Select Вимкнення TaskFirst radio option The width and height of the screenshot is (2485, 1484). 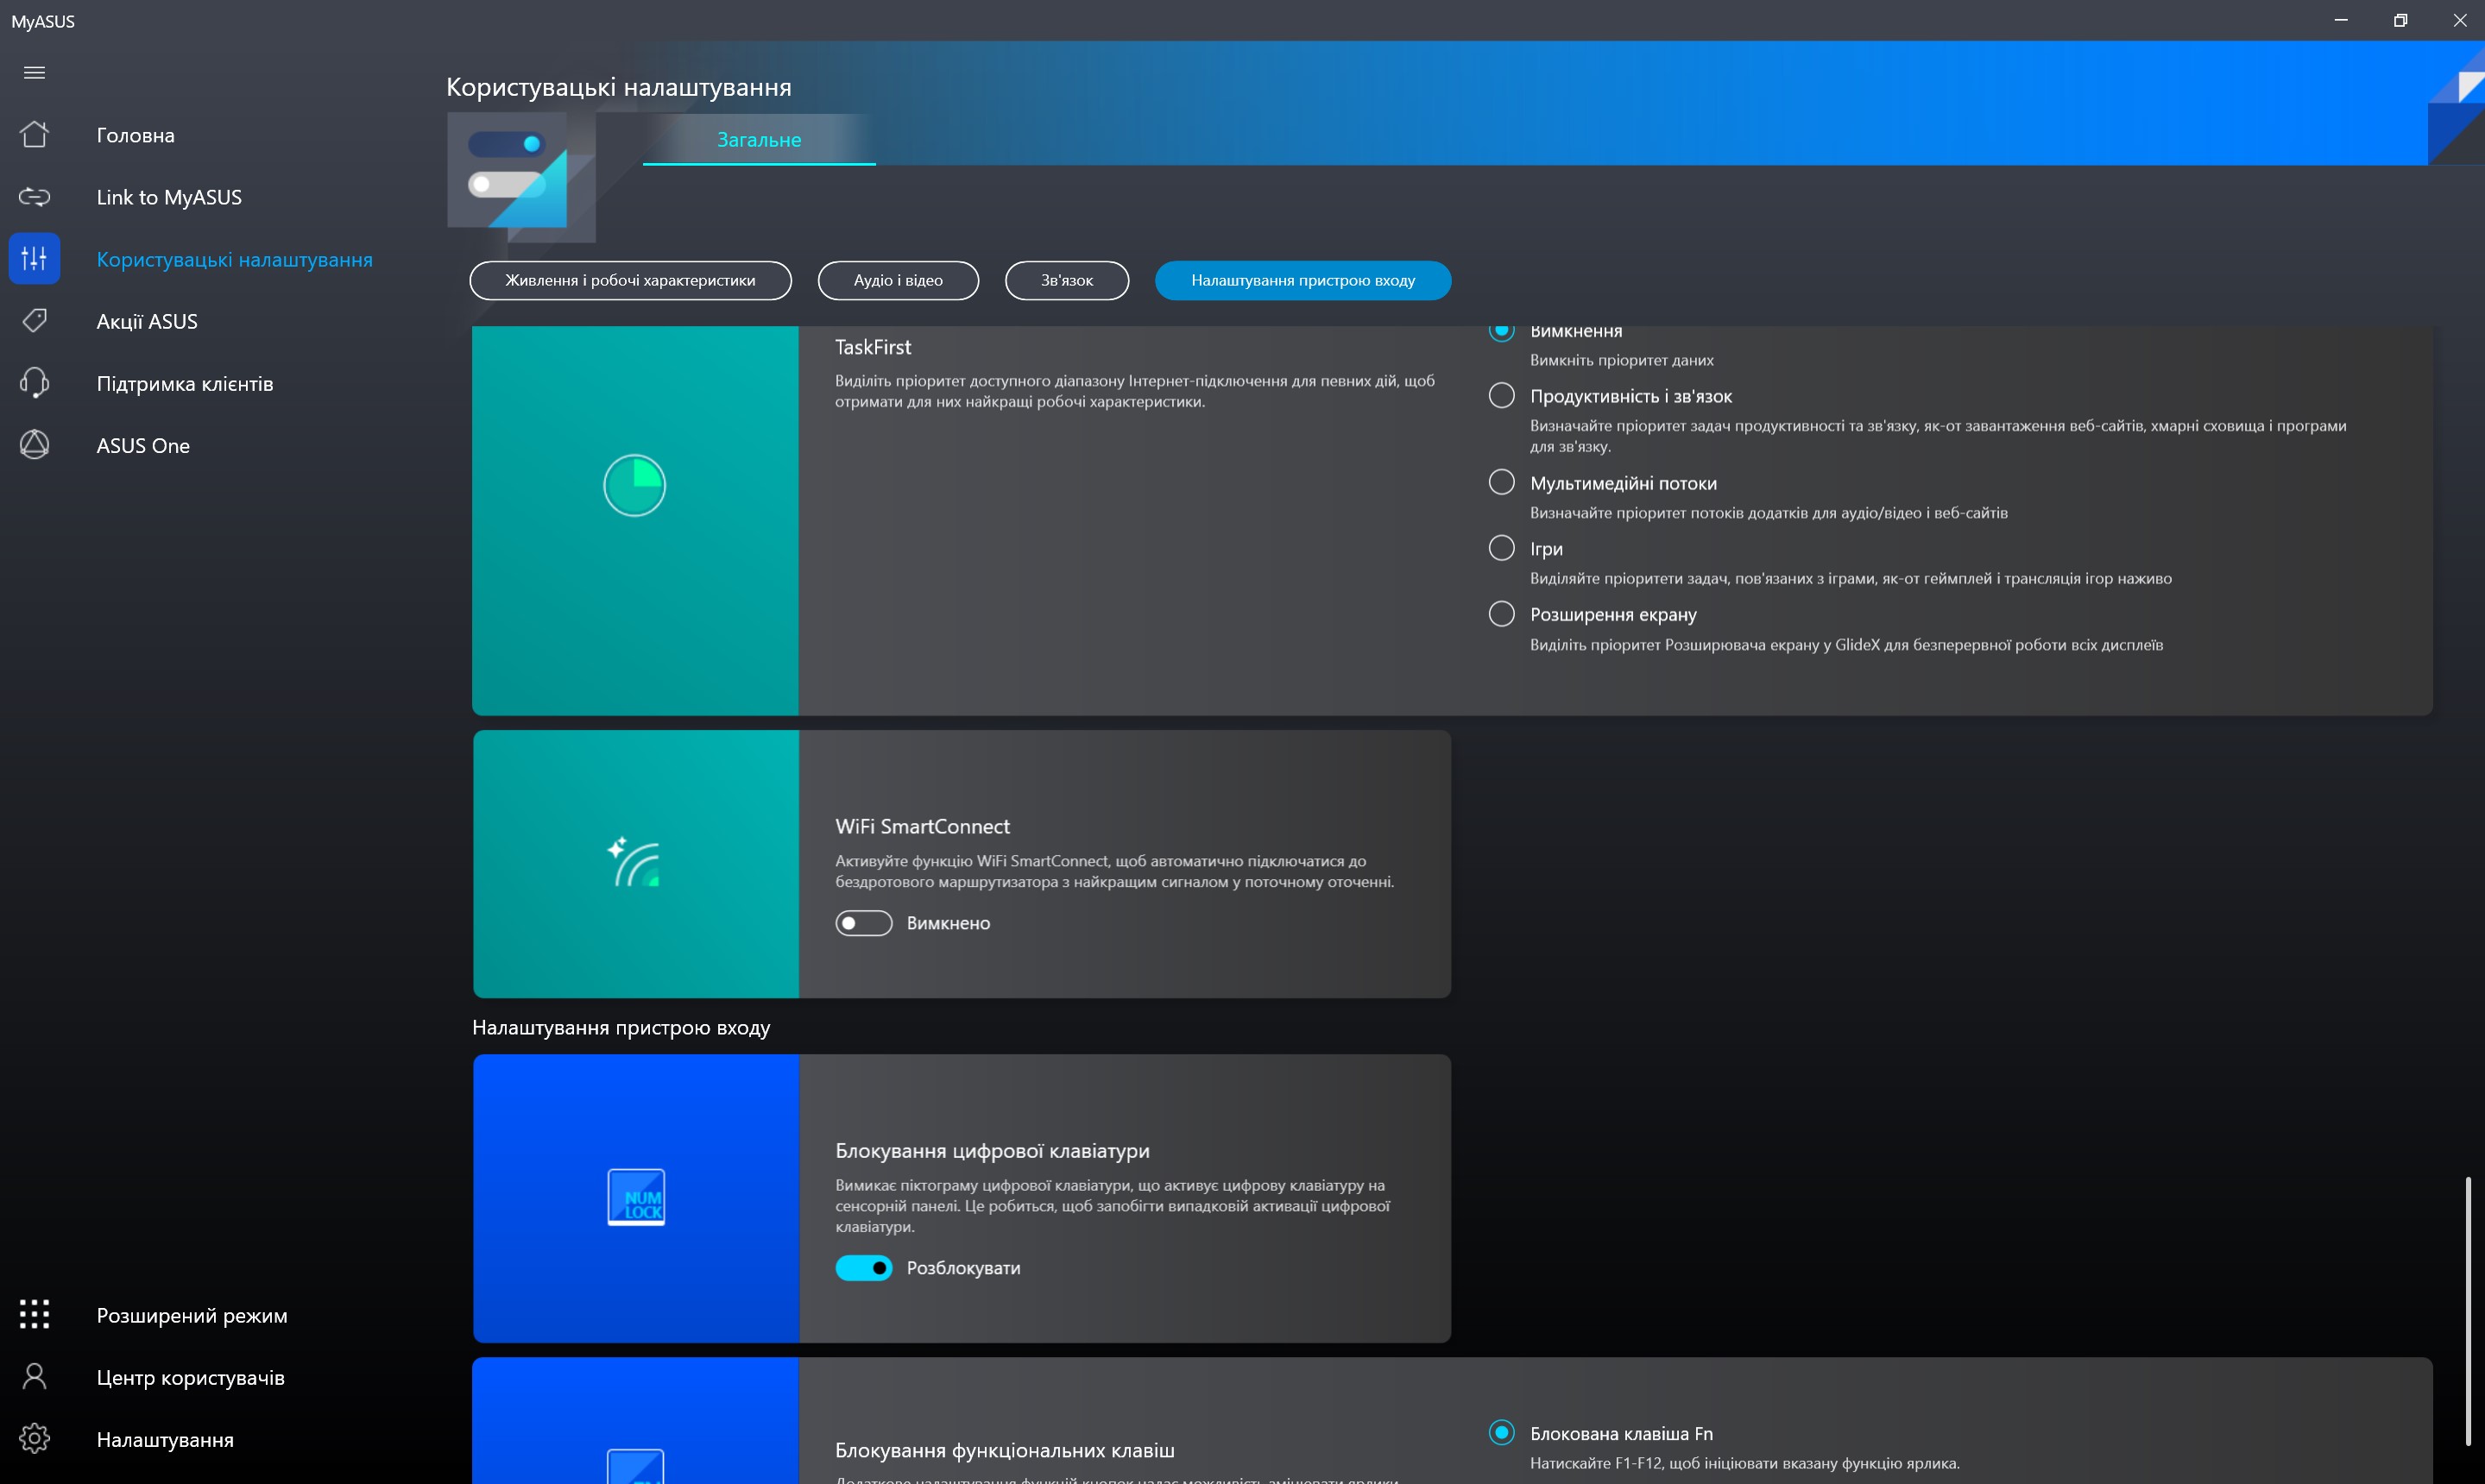[x=1502, y=333]
